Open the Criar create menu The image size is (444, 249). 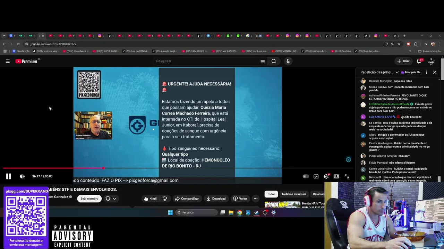[x=403, y=61]
